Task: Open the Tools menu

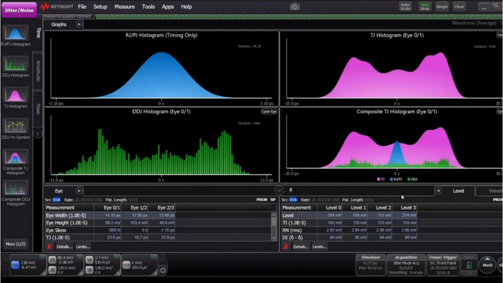Action: [x=148, y=6]
